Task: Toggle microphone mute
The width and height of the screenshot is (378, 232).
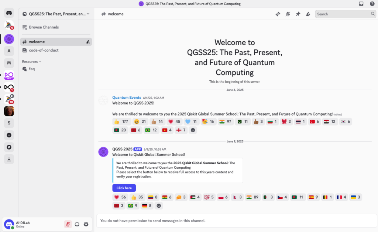Action: pyautogui.click(x=68, y=224)
